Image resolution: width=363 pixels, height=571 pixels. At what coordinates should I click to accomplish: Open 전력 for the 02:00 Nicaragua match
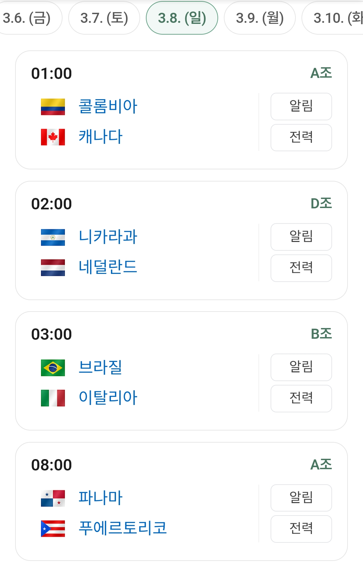pos(301,268)
